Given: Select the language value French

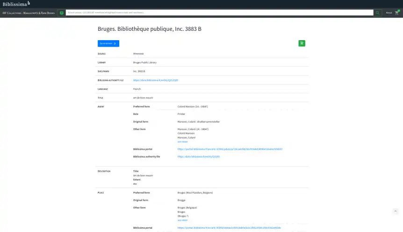Looking at the screenshot, I should [137, 89].
